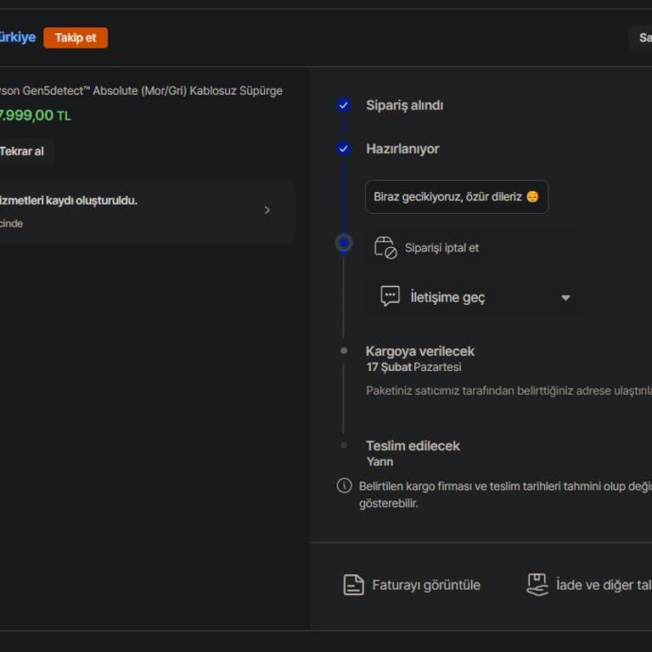Click the orange Takip et button
Screen dimensions: 652x652
[76, 38]
